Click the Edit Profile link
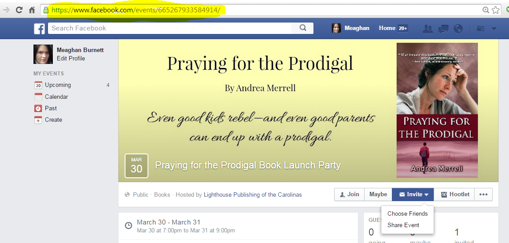 tap(71, 59)
